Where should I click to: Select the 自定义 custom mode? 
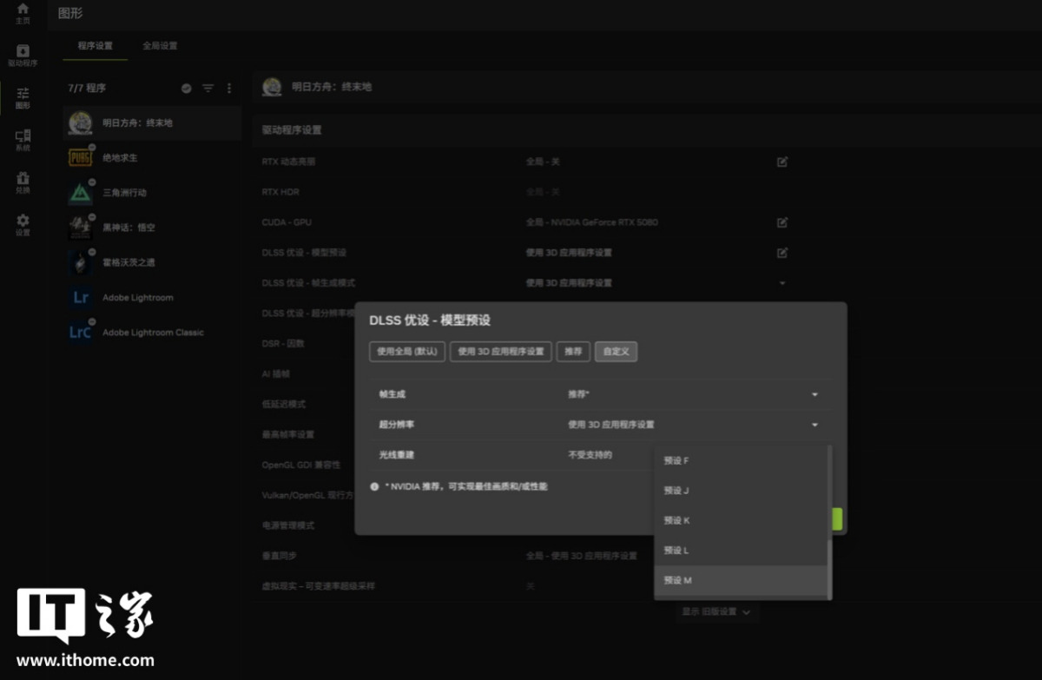[x=616, y=352]
